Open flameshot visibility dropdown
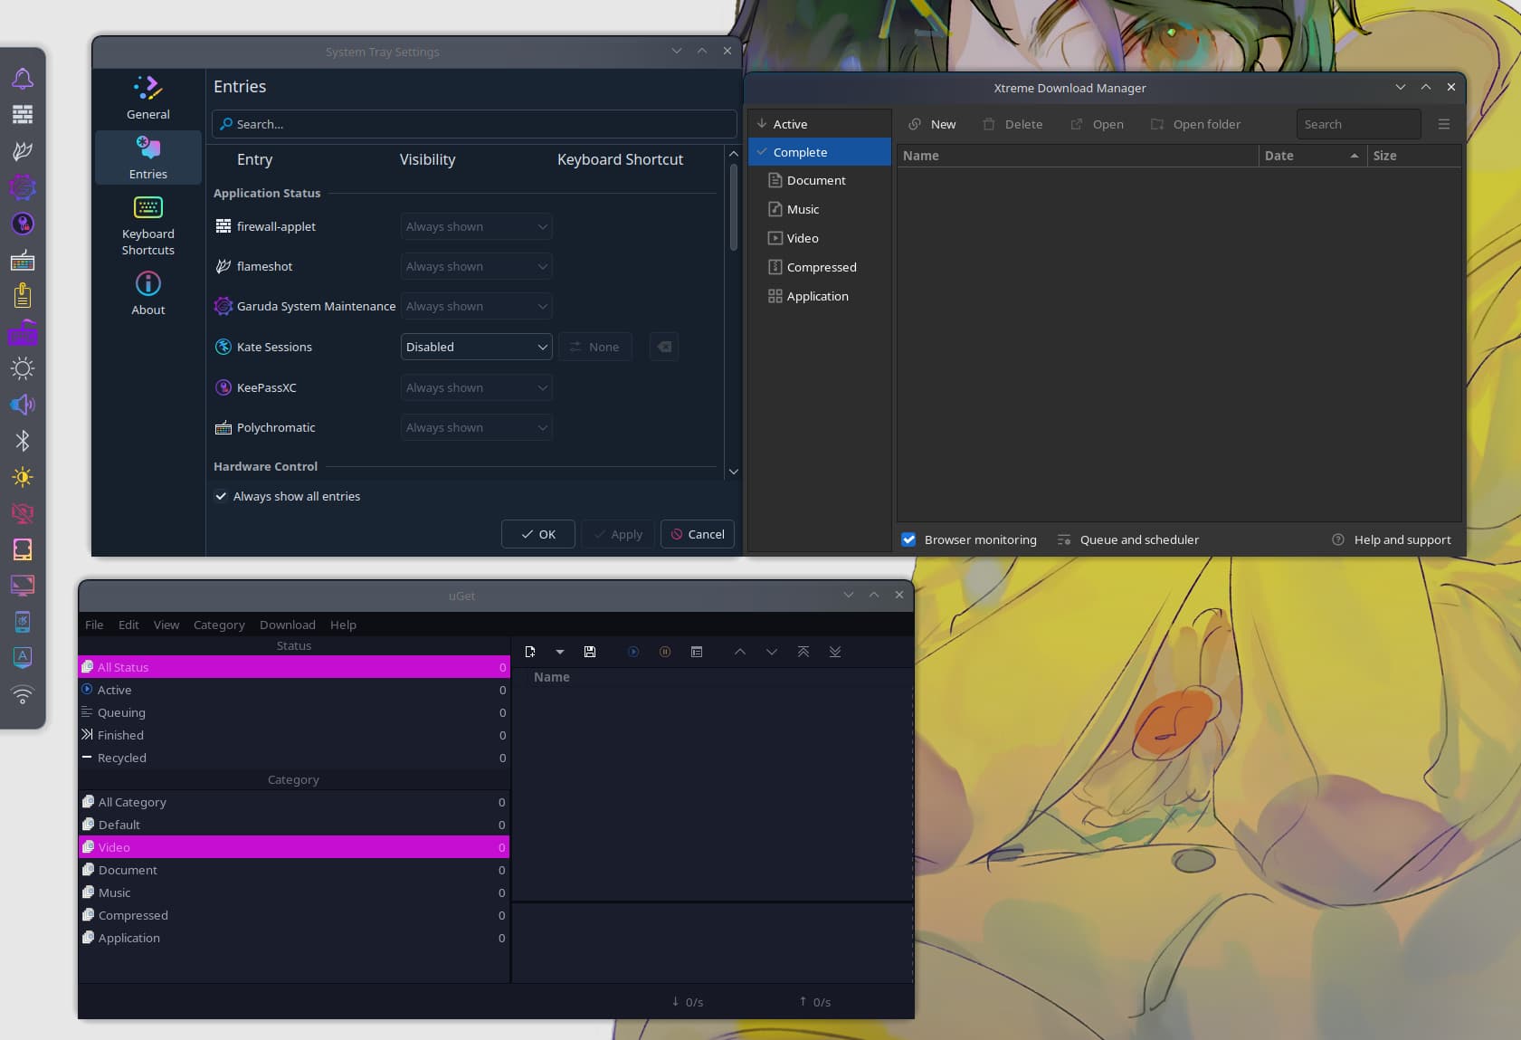1521x1040 pixels. pos(477,266)
